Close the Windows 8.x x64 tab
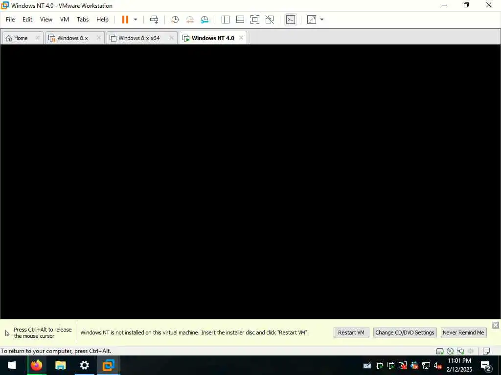The image size is (501, 375). 172,38
